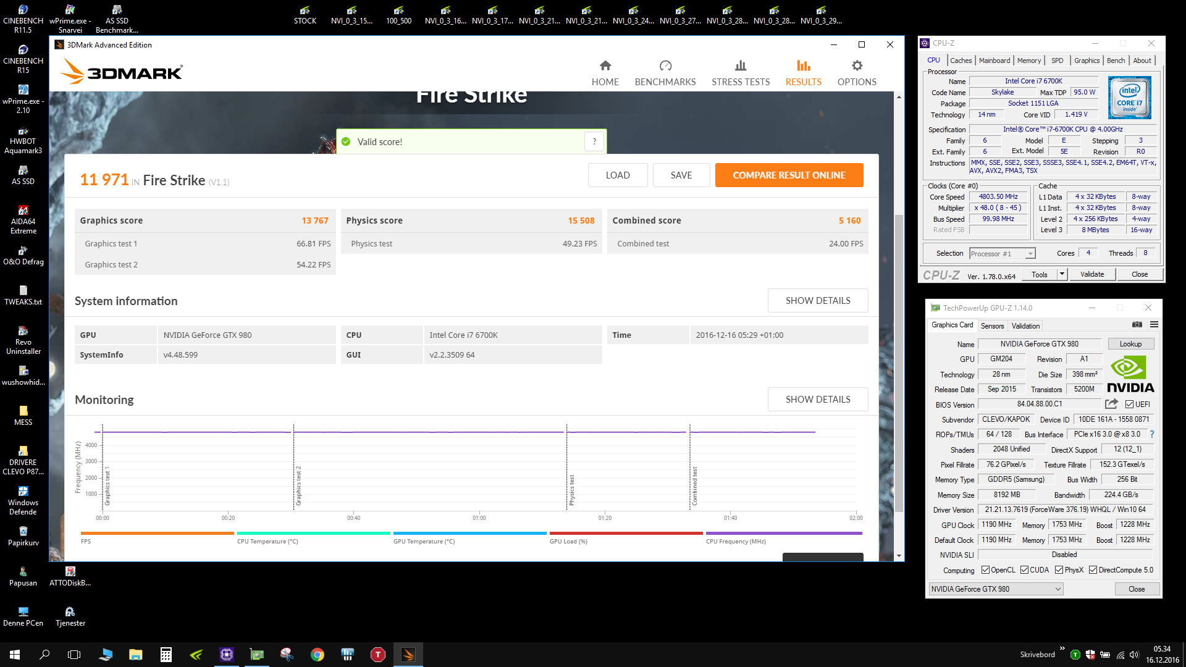The height and width of the screenshot is (667, 1186).
Task: Switch to the Validation tab in GPU-Z
Action: coord(1025,326)
